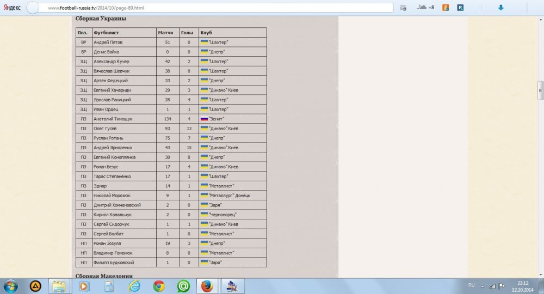
Task: Select player name Тарас Степаненко
Action: [112, 176]
